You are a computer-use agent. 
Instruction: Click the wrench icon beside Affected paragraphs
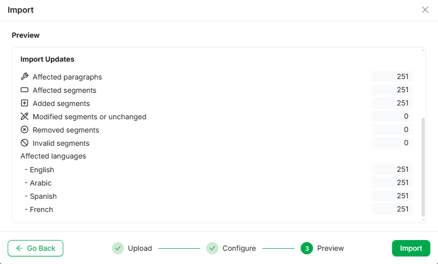pyautogui.click(x=25, y=77)
